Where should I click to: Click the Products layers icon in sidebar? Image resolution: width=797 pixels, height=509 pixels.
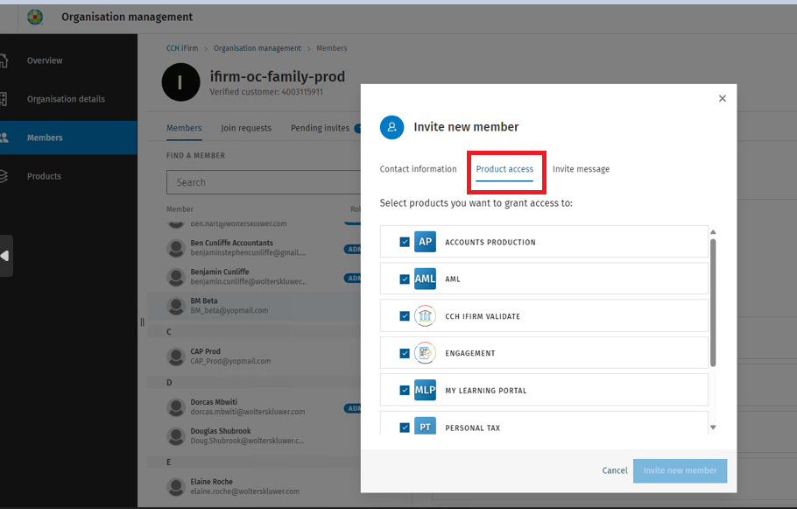coord(4,176)
